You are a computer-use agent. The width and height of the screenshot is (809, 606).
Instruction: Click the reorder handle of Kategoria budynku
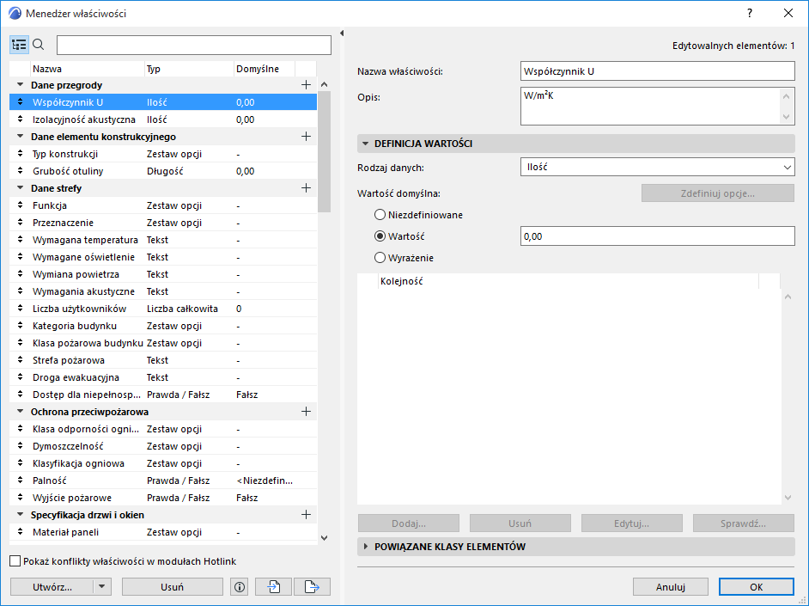(x=20, y=326)
